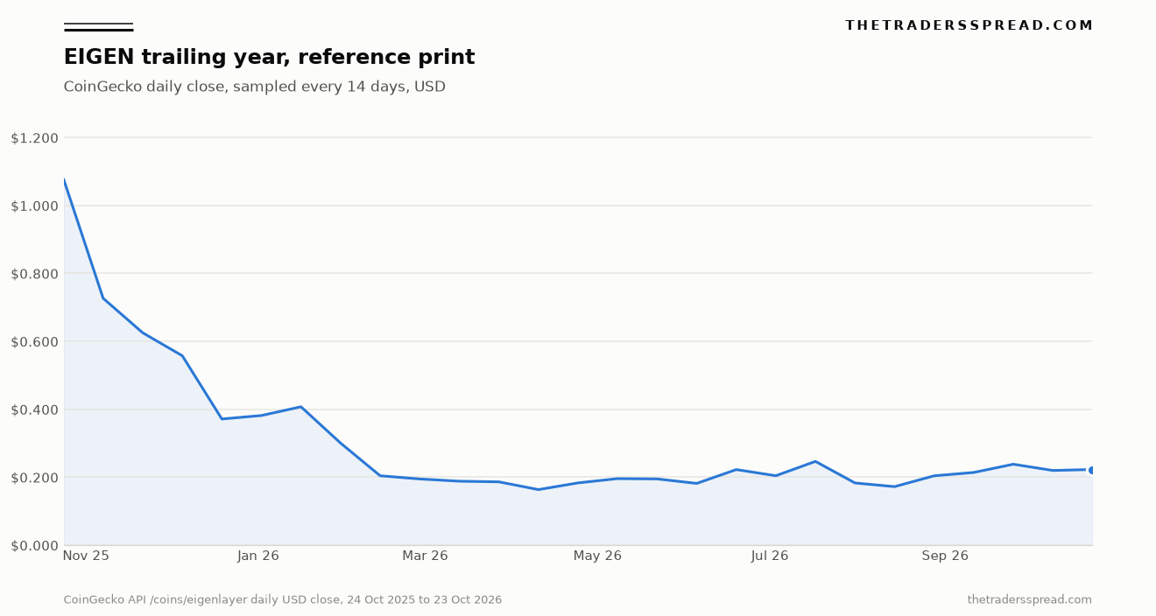Click the $0.400 y-axis label

[x=35, y=409]
